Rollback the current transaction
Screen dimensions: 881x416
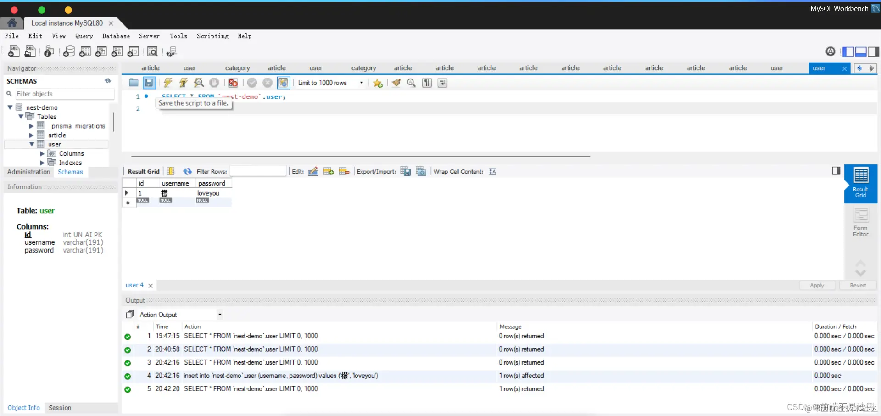[268, 83]
